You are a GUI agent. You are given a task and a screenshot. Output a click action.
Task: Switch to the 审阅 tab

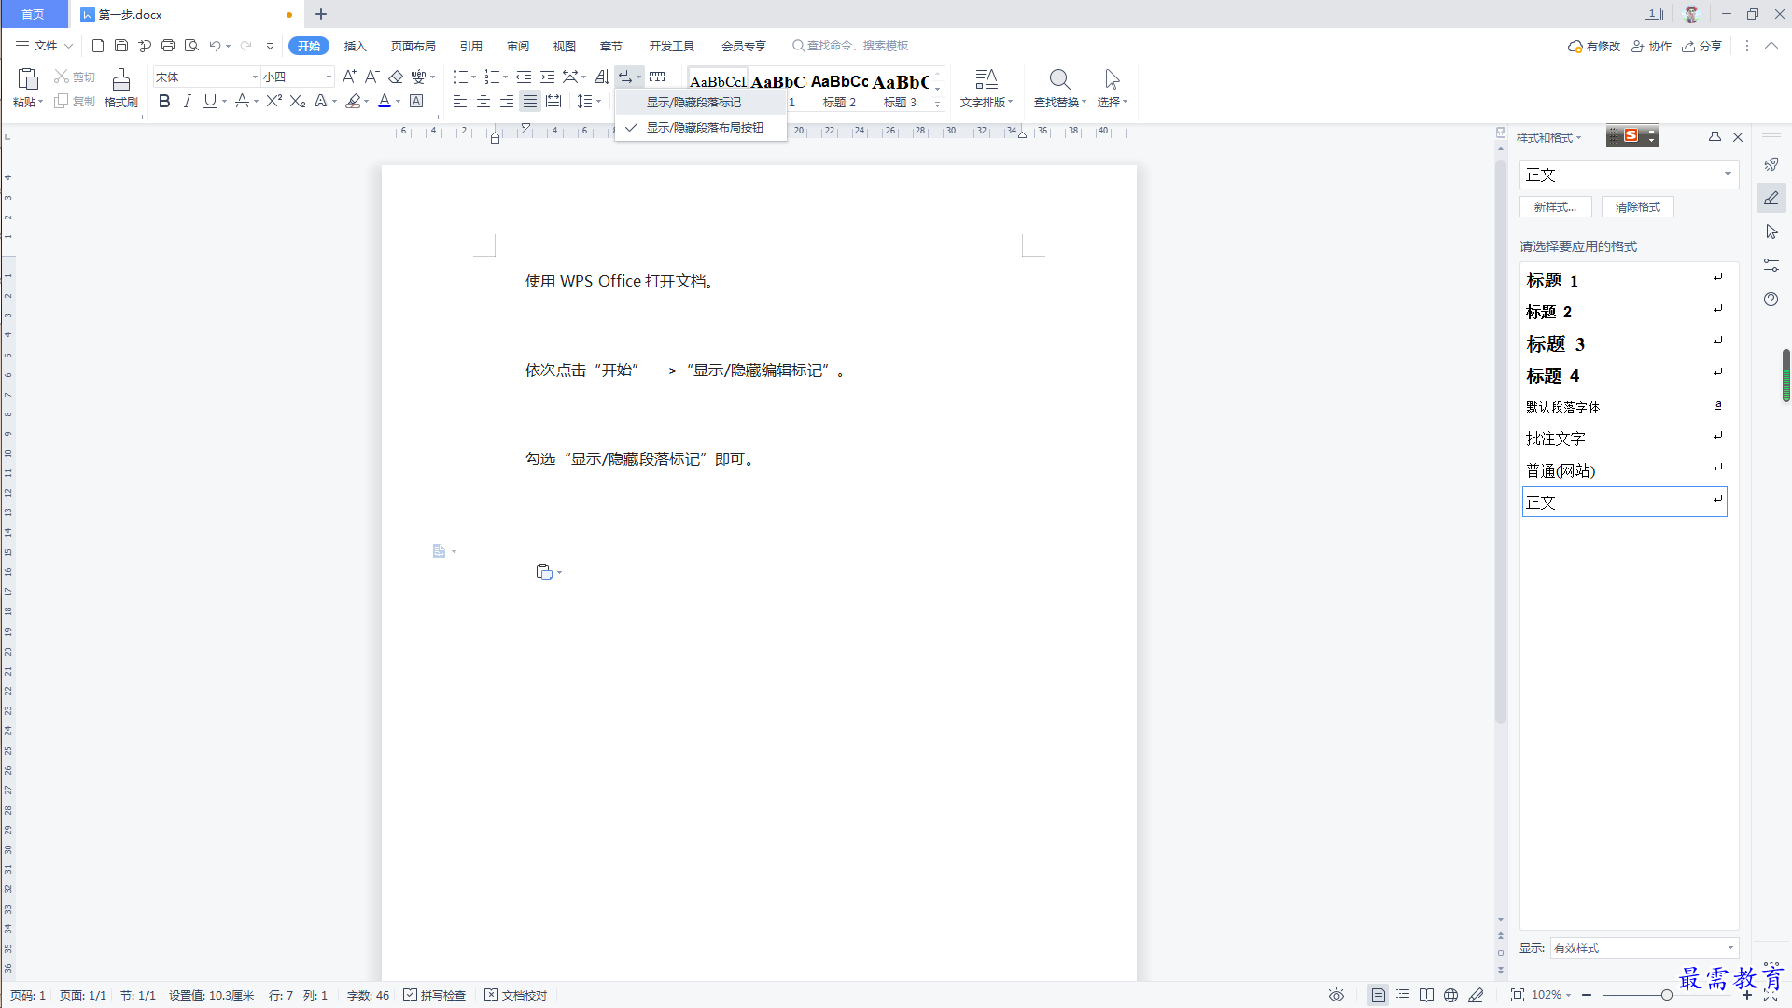tap(518, 46)
